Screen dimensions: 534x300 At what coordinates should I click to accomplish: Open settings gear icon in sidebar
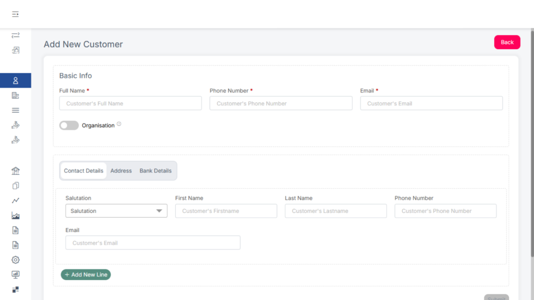16,260
